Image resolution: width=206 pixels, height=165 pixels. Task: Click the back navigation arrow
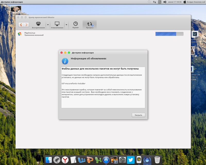21,25
